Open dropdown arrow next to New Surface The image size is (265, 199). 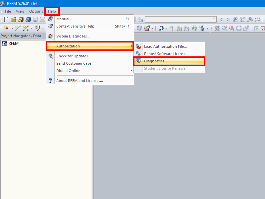click(x=43, y=28)
